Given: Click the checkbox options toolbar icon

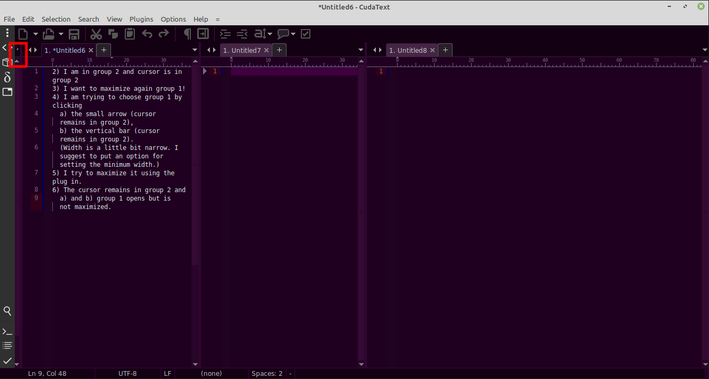Looking at the screenshot, I should [306, 34].
